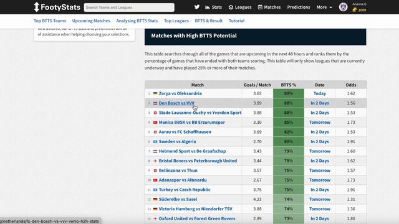Viewport: 399px width, 224px height.
Task: Click odds 1.80 for Oxford United row
Action: (351, 218)
